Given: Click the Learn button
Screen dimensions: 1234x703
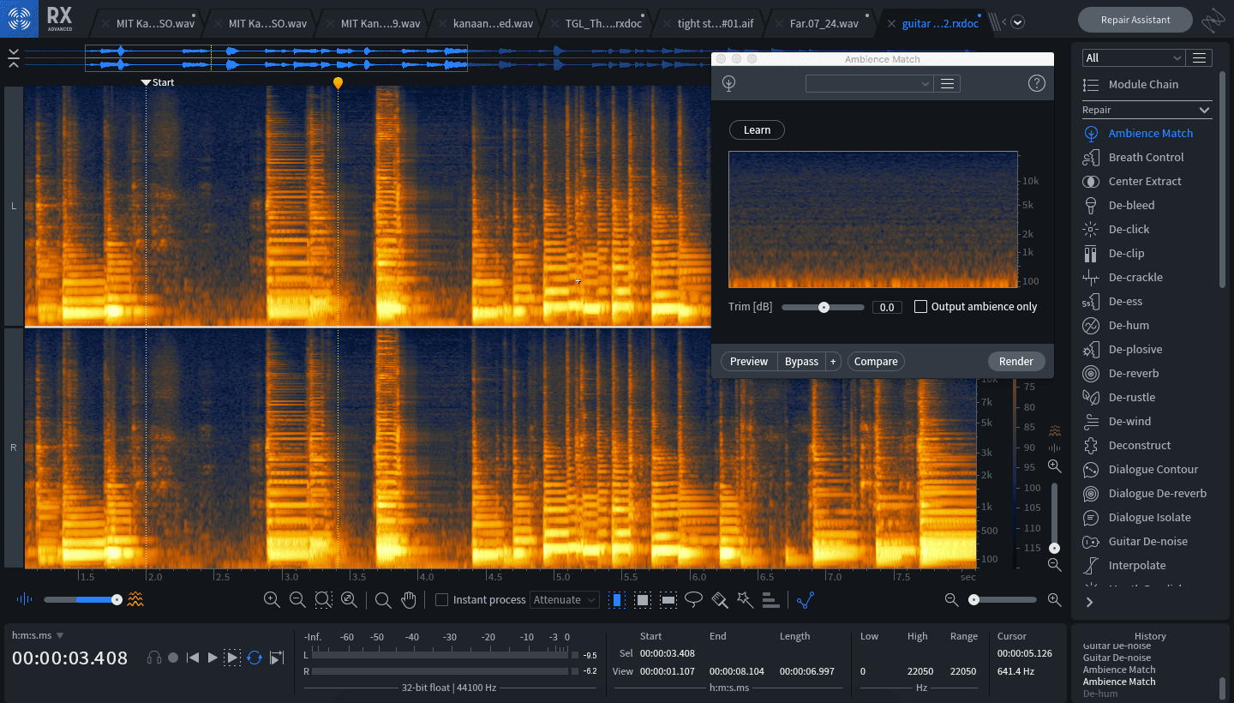Looking at the screenshot, I should (757, 129).
